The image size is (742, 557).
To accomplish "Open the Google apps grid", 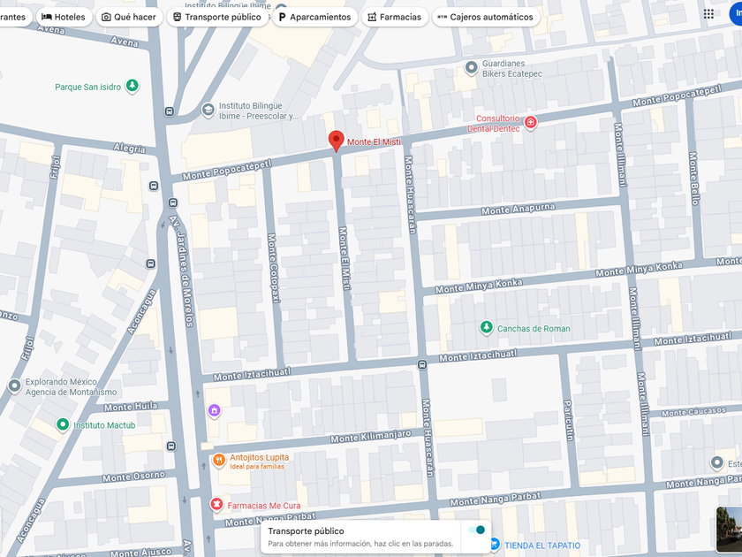I will pyautogui.click(x=708, y=14).
